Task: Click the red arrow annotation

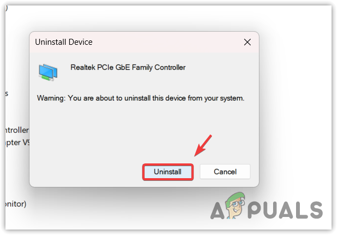Action: pos(203,145)
